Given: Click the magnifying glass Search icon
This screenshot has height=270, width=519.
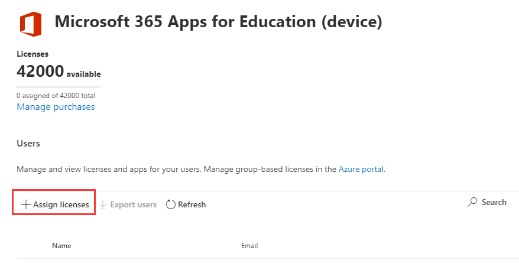Looking at the screenshot, I should [x=472, y=202].
